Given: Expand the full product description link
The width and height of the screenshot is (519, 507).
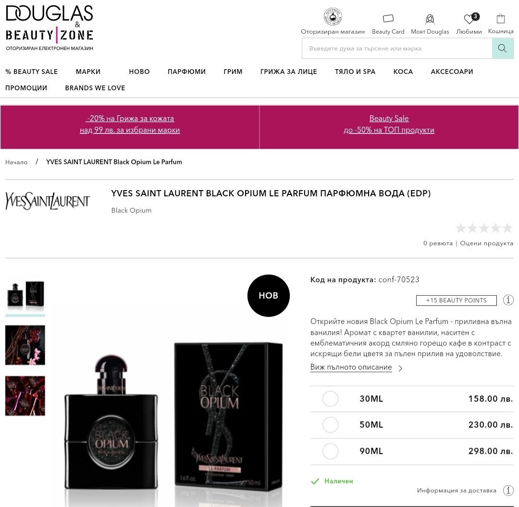Looking at the screenshot, I should (351, 367).
